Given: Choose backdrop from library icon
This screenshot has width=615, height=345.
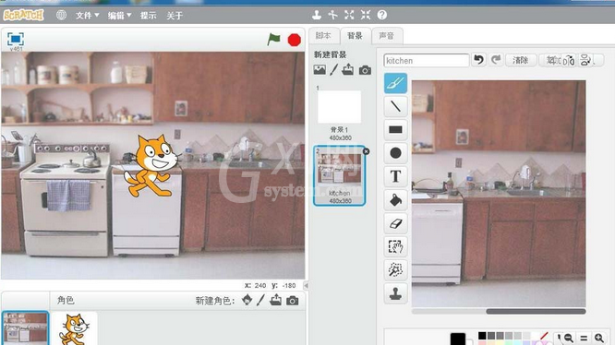Looking at the screenshot, I should (x=320, y=70).
